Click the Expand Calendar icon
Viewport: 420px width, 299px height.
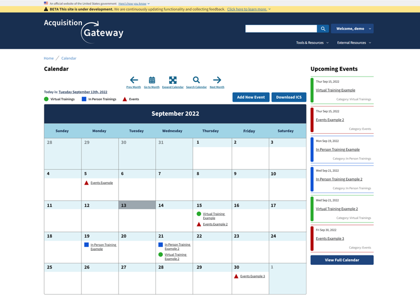173,80
